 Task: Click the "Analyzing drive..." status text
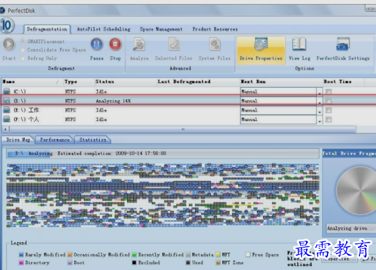pyautogui.click(x=350, y=228)
